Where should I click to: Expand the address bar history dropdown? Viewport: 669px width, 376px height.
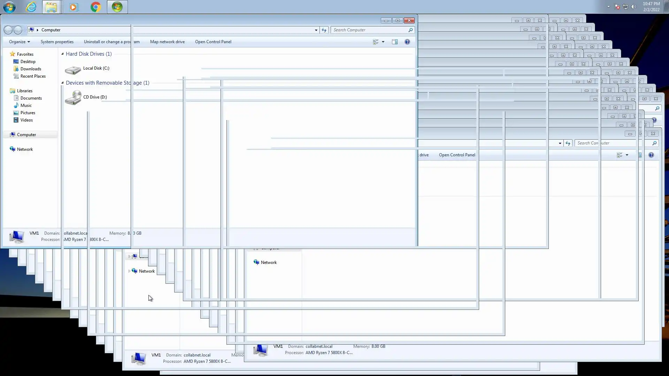click(x=316, y=30)
